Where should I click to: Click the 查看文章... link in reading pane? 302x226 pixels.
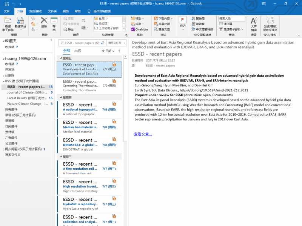[x=143, y=134]
